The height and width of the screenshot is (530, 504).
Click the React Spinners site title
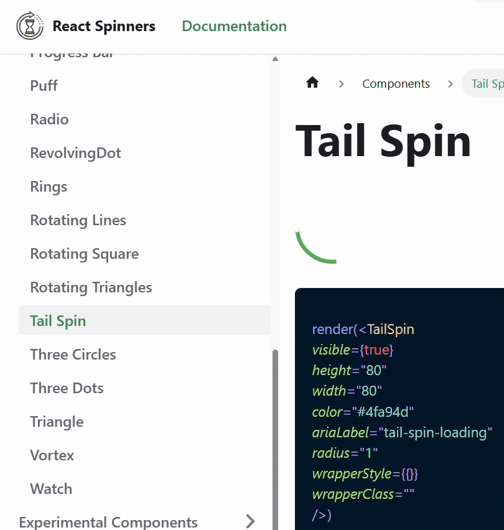[104, 26]
